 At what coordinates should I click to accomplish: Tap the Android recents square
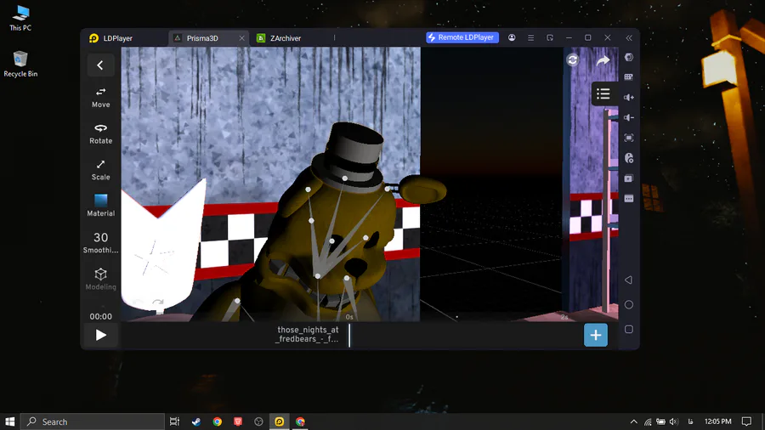(629, 330)
